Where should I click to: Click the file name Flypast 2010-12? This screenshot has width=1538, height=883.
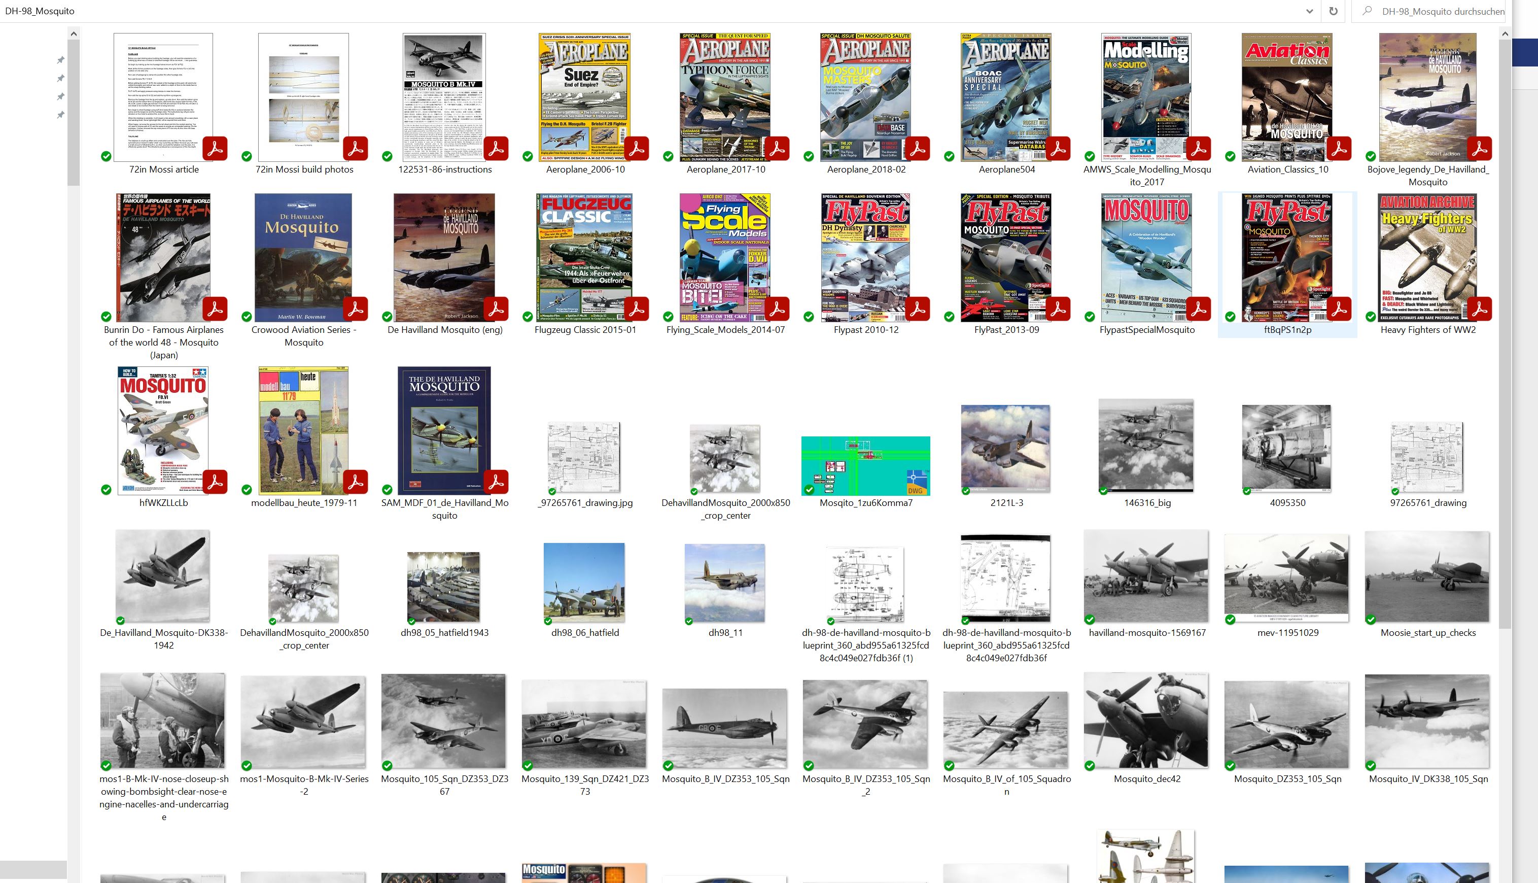coord(866,329)
